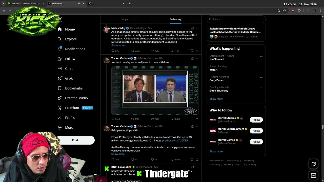Open the Terms of Service link

[x=216, y=161]
